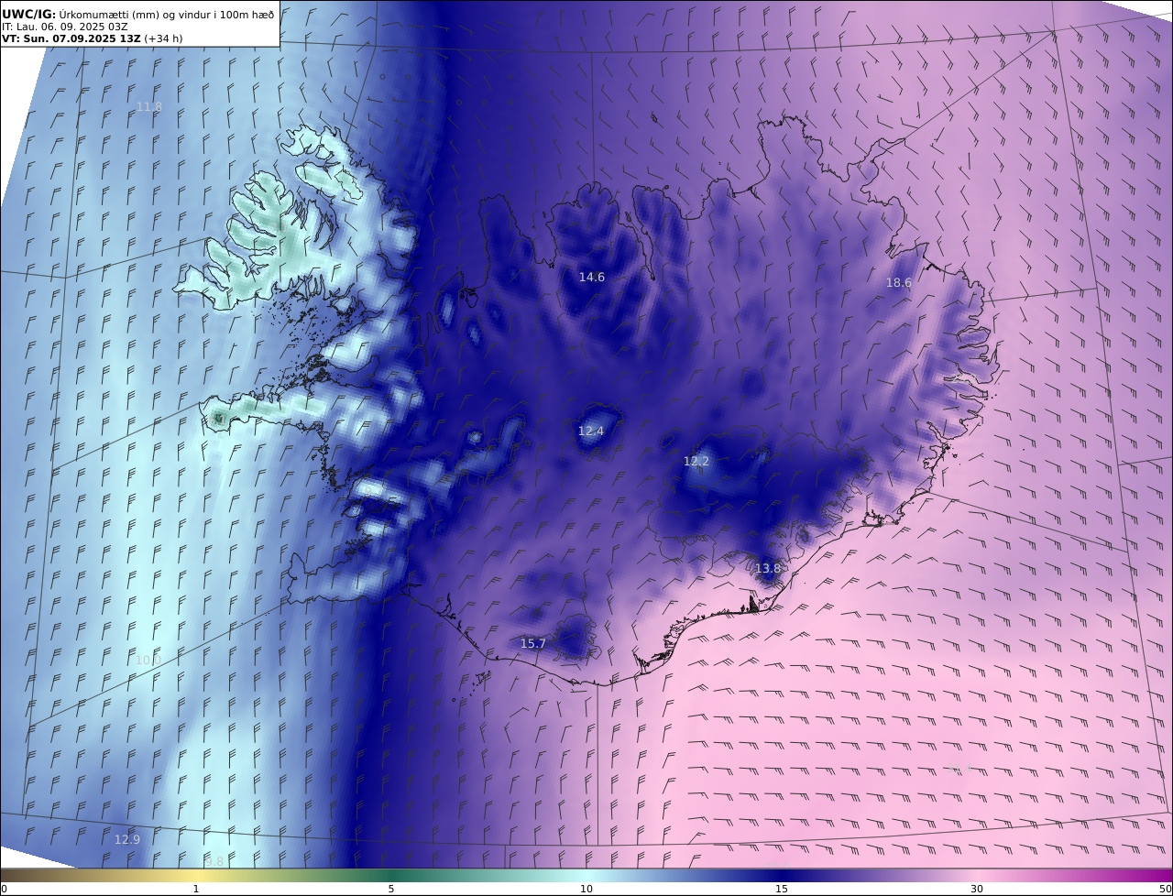Click the colorbar tick label 0
Screen dimensions: 1173x896
(4, 890)
